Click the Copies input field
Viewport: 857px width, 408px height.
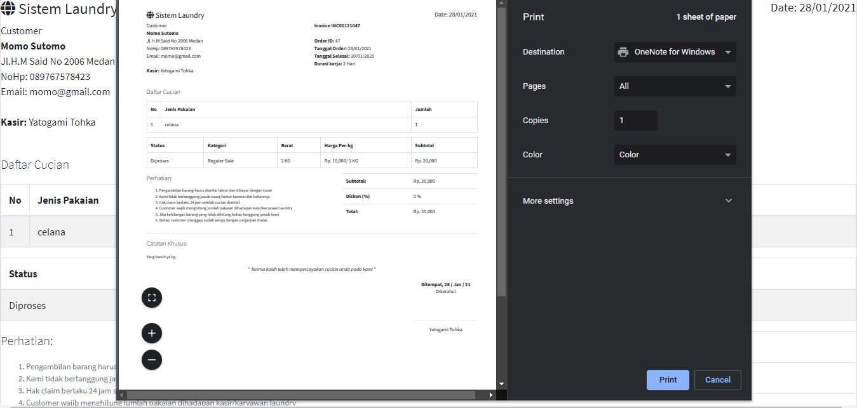click(635, 120)
